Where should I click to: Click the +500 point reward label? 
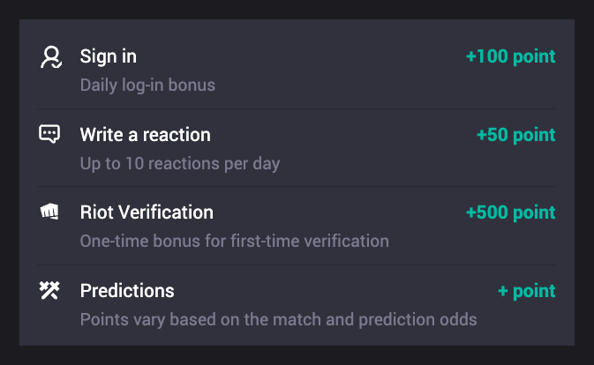[510, 212]
